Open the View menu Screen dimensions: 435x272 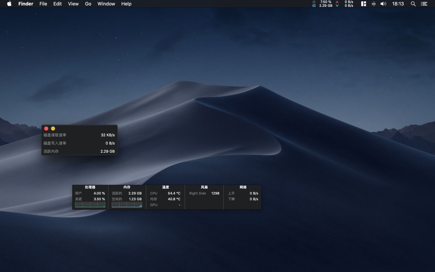73,4
